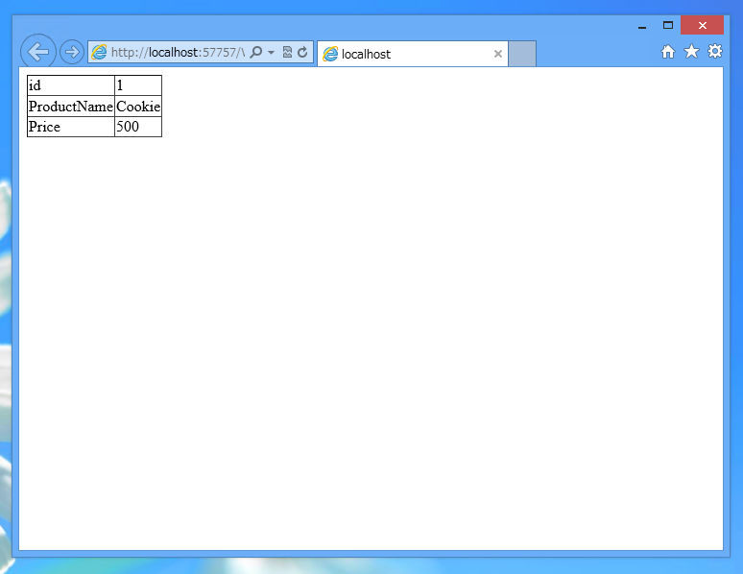Go to the Home page icon
Screen dimensions: 743x574
(668, 52)
